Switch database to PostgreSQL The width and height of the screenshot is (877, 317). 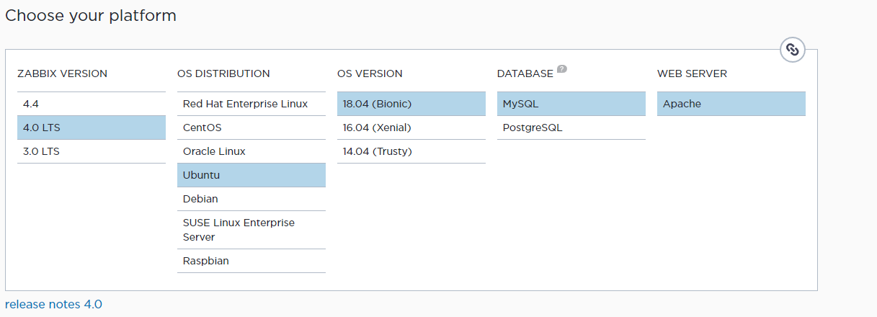click(571, 128)
